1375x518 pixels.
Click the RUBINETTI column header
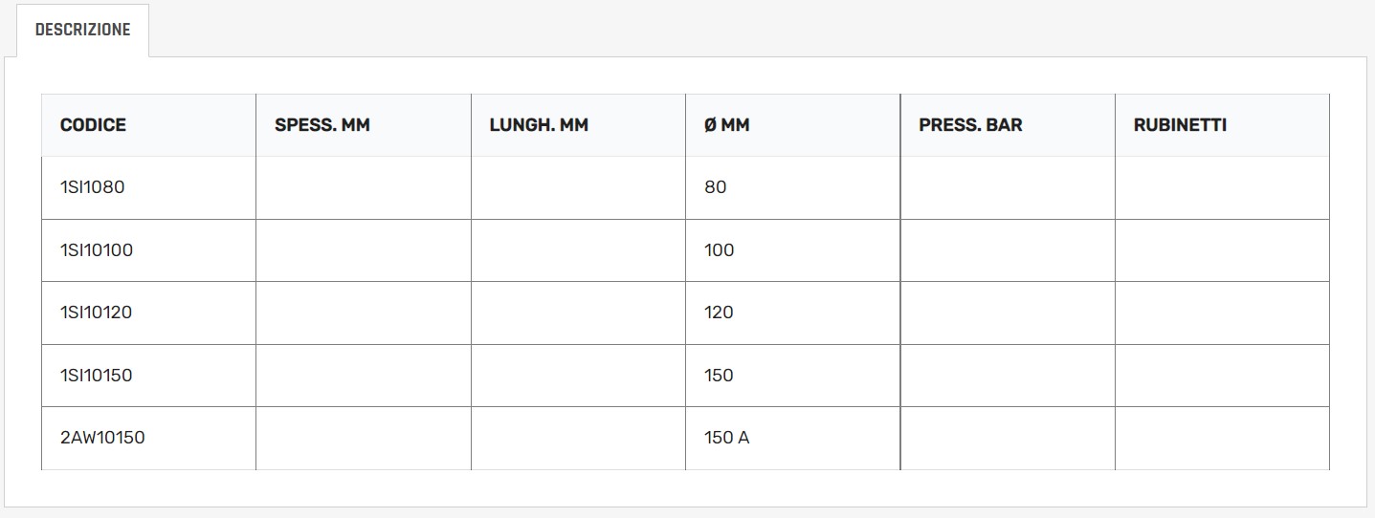click(1180, 125)
